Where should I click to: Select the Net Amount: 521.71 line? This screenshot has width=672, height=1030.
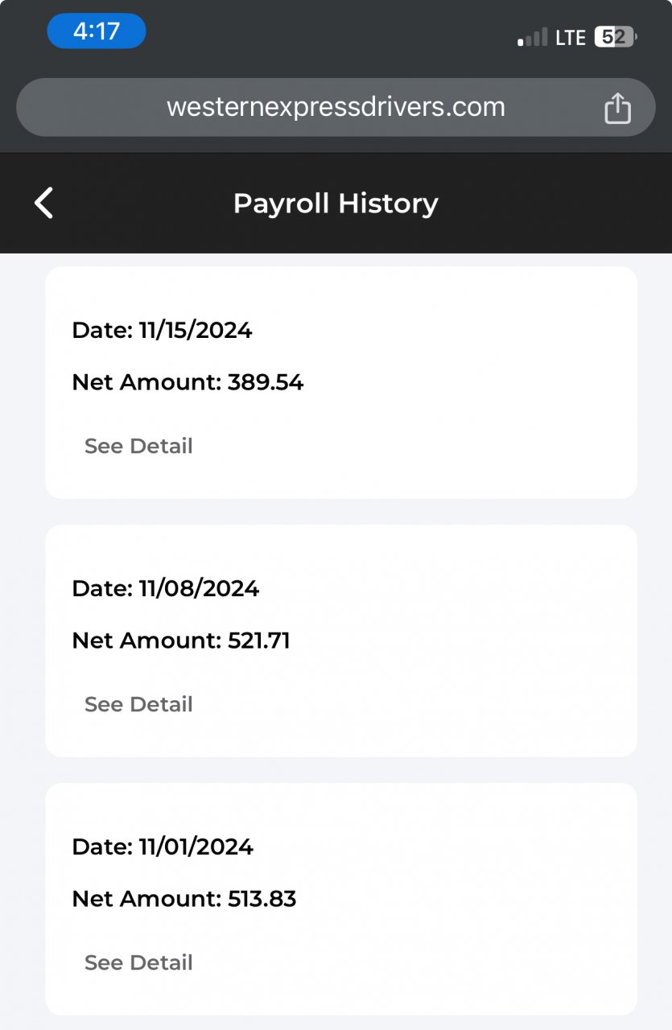coord(181,641)
